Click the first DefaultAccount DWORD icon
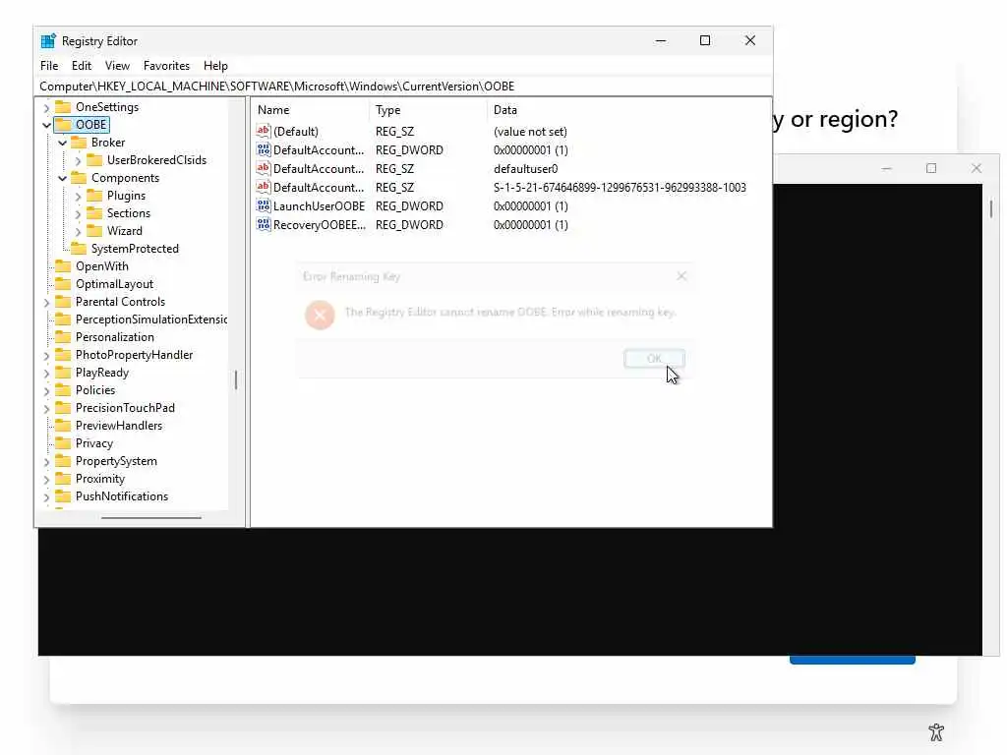The image size is (1007, 755). tap(264, 150)
